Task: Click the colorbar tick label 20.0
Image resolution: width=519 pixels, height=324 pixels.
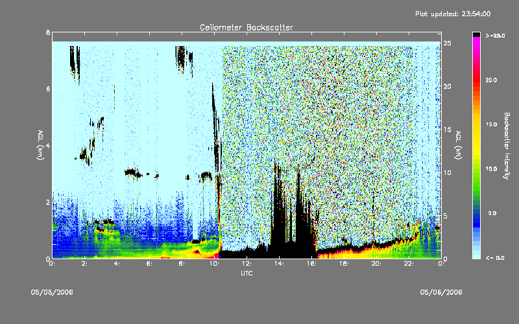Action: pos(491,80)
